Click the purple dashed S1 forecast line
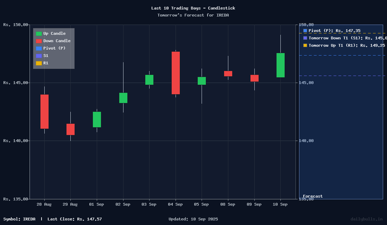387x225 pixels. [342, 76]
